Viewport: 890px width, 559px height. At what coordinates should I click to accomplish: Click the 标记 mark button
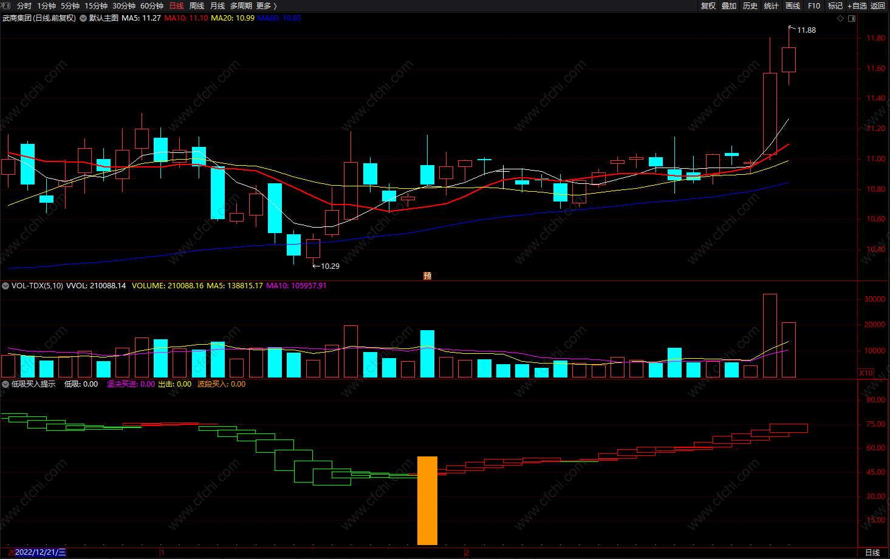pos(835,5)
